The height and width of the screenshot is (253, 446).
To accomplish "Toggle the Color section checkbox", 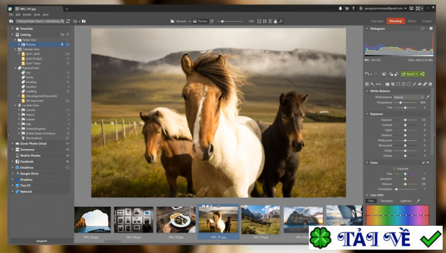I will (x=423, y=162).
